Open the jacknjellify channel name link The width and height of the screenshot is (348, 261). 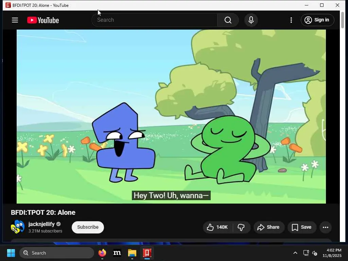pyautogui.click(x=41, y=224)
